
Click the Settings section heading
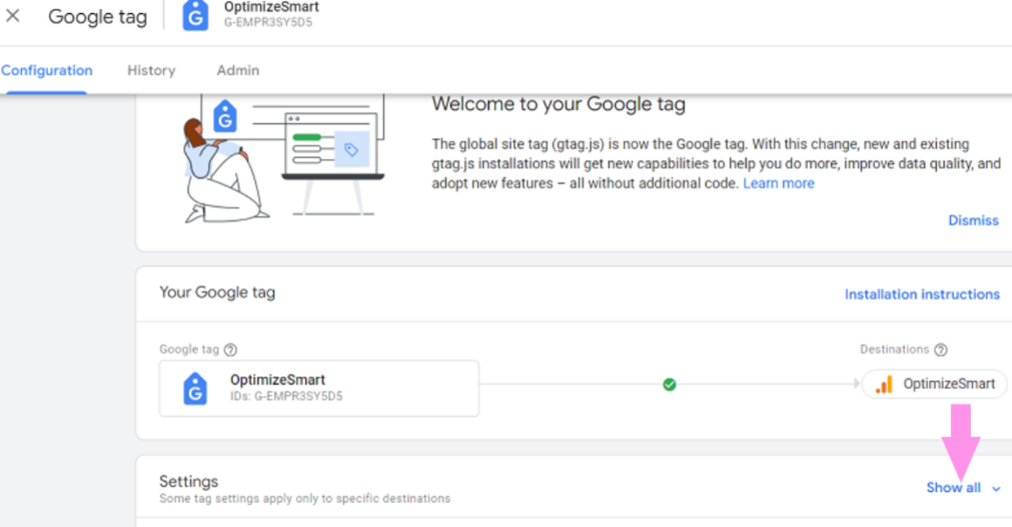tap(188, 482)
